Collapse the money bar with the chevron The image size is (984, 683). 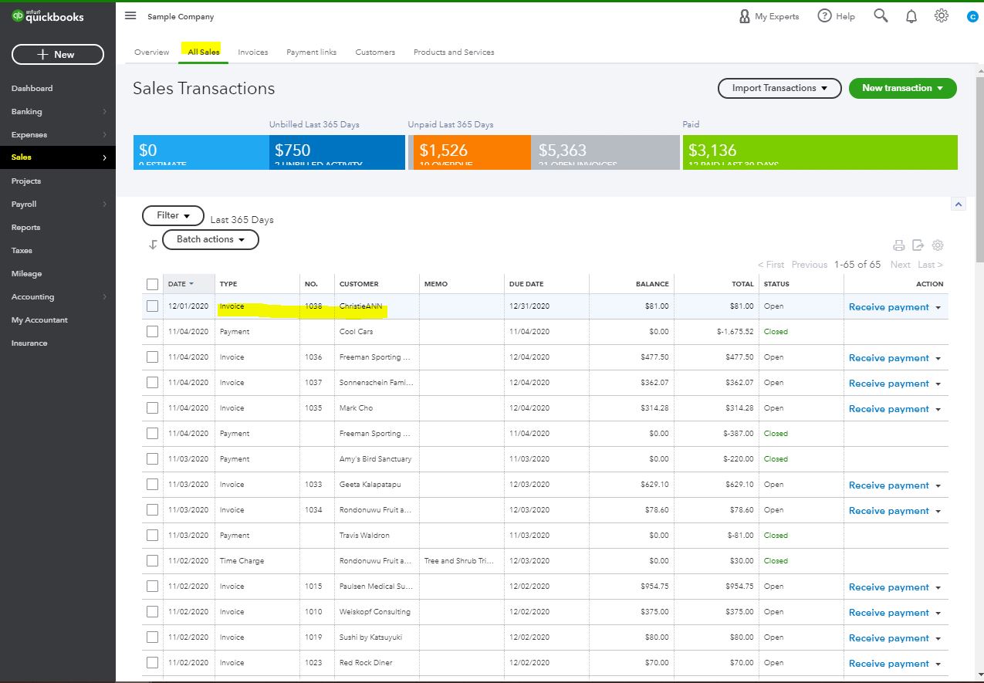[x=958, y=205]
